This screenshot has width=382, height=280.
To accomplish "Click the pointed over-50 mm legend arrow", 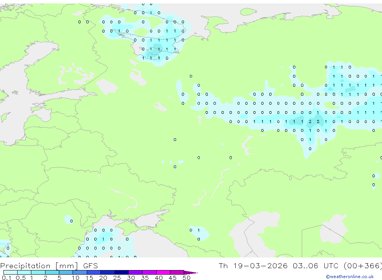I will (x=191, y=272).
